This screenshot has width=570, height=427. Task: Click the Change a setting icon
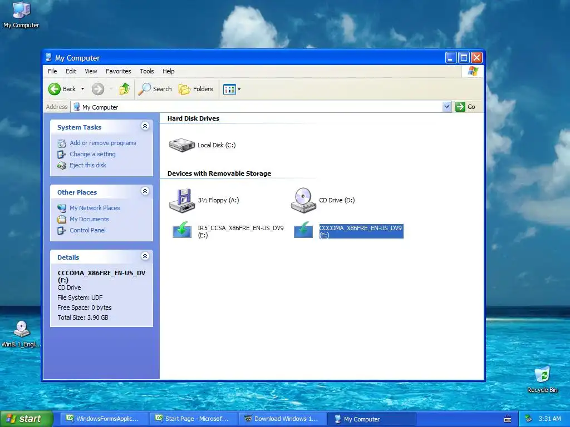62,155
